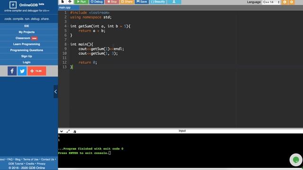Collapse the console with the down chevron
303x170 pixels.
click(x=62, y=131)
